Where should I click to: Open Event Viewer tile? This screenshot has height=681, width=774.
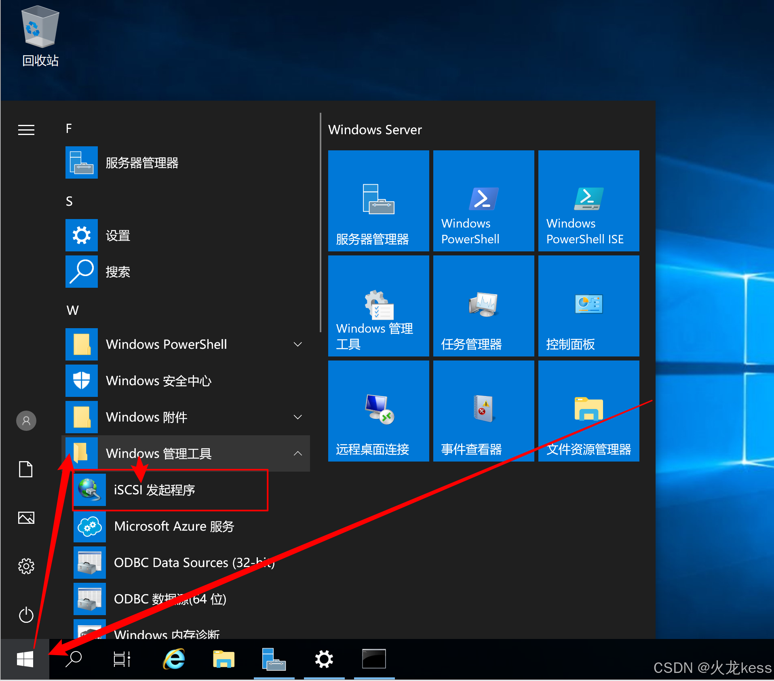tap(484, 411)
